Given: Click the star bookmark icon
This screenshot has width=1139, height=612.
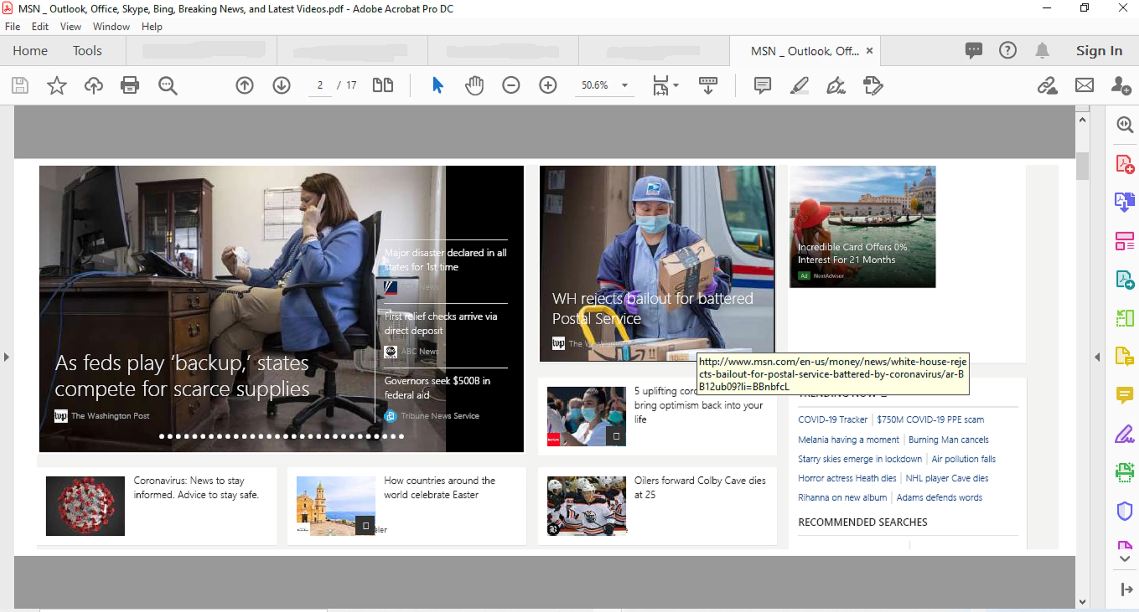Looking at the screenshot, I should pos(57,85).
